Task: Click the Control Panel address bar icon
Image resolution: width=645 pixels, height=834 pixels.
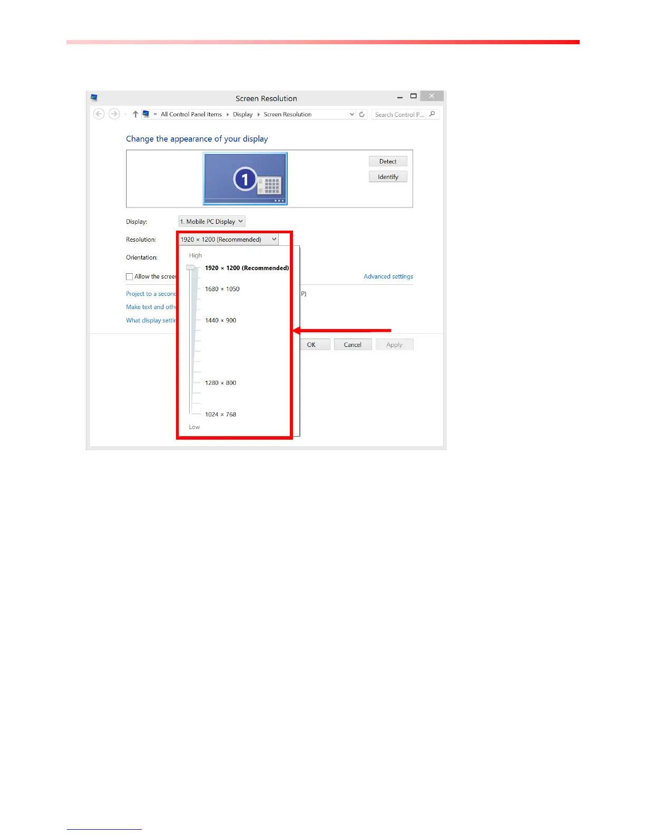Action: click(146, 114)
